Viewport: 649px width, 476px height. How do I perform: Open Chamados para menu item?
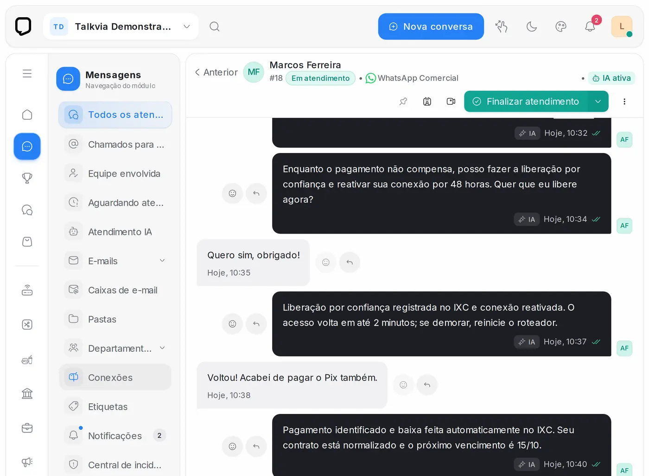tap(115, 144)
